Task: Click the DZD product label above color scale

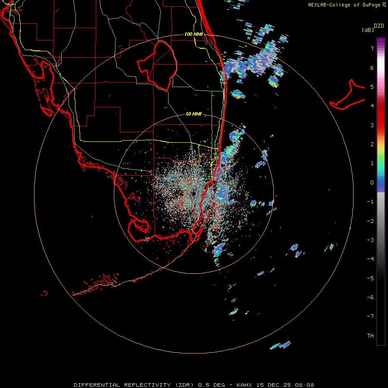Action: click(x=379, y=26)
